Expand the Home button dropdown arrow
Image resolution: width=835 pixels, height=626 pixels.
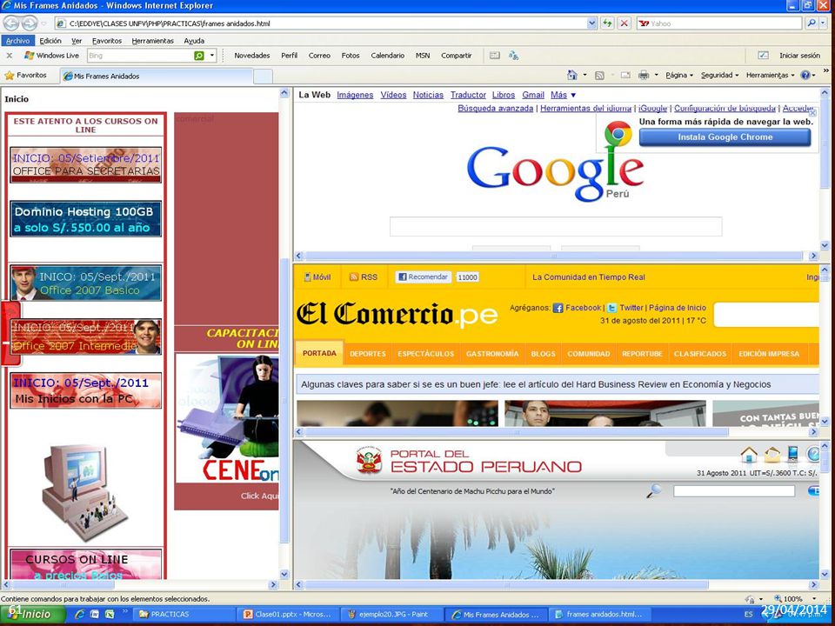click(584, 75)
